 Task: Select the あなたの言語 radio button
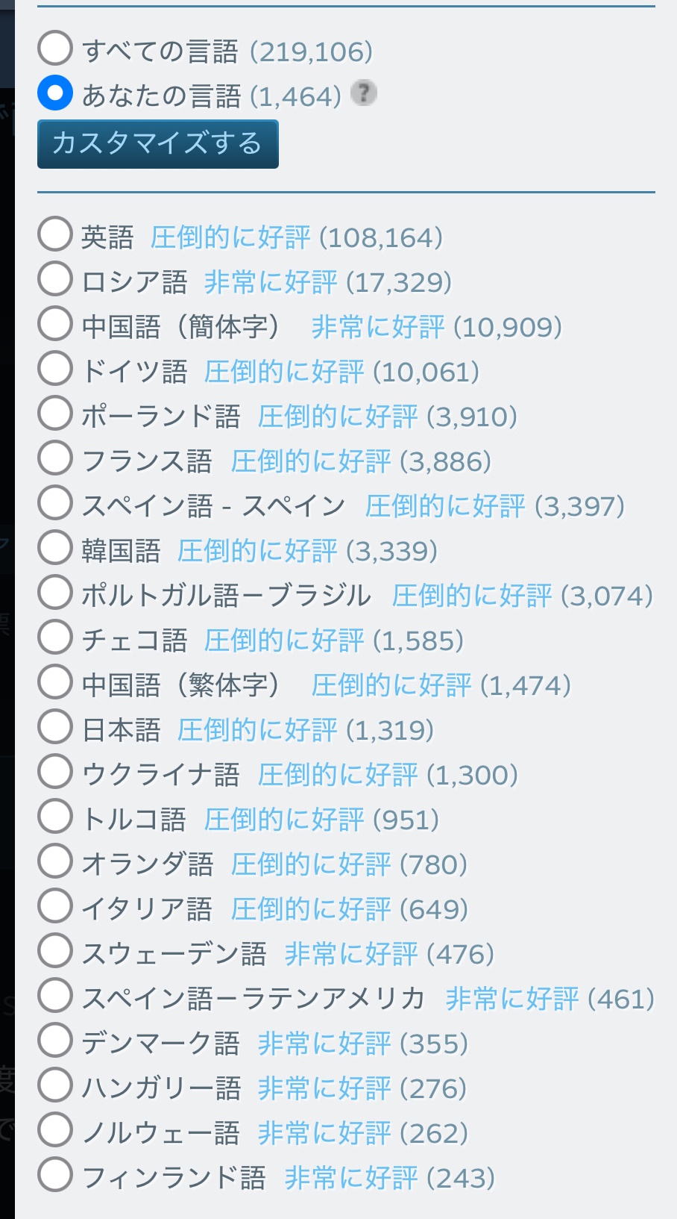pyautogui.click(x=55, y=93)
